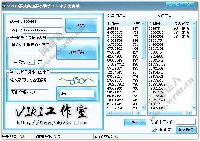Click scroll-left arrow under the join list
Screen dimensions: 200x141
click(x=150, y=113)
